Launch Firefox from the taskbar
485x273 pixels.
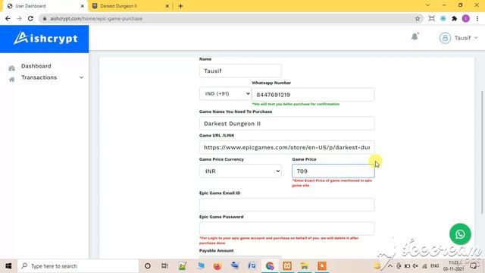217,266
